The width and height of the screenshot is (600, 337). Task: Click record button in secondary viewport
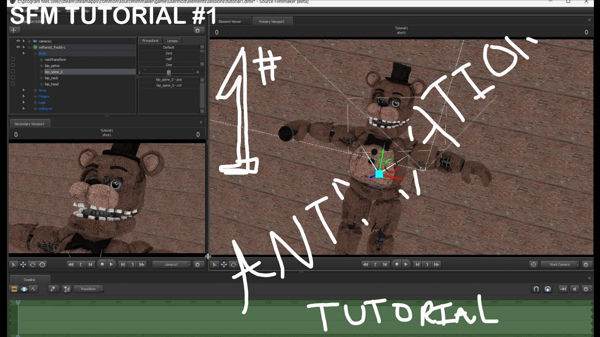coord(102,264)
